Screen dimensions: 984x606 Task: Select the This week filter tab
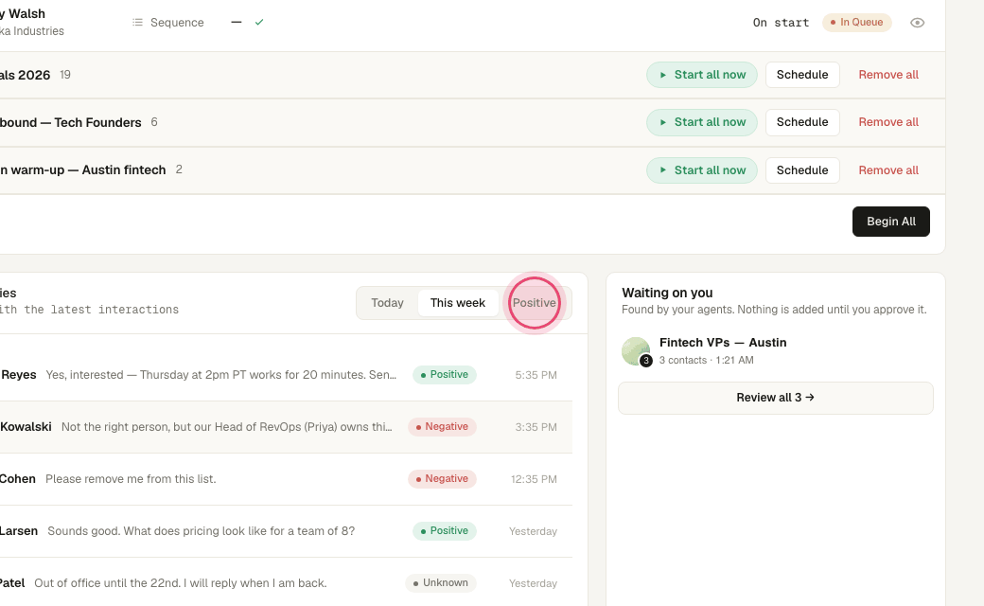pos(458,303)
